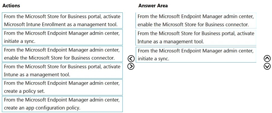
Task: Select 'activate Intune as management tool' in Actions
Action: 62,71
